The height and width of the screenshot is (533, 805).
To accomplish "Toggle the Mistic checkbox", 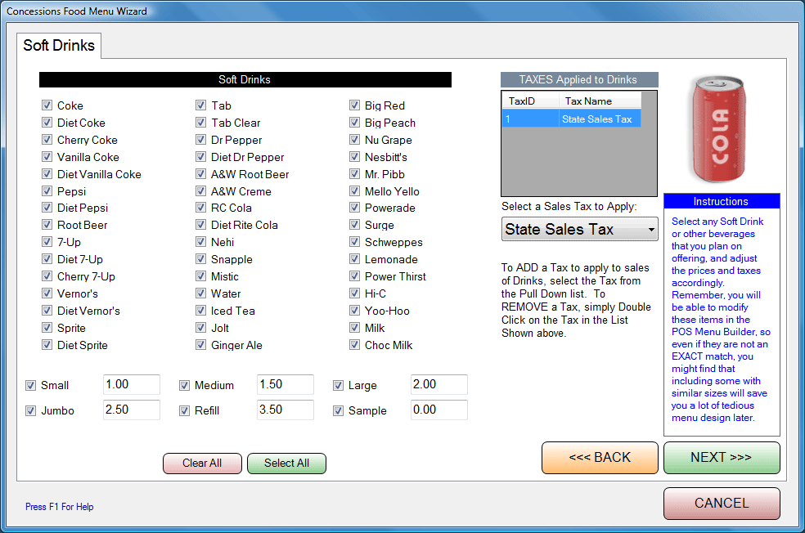I will coord(200,276).
